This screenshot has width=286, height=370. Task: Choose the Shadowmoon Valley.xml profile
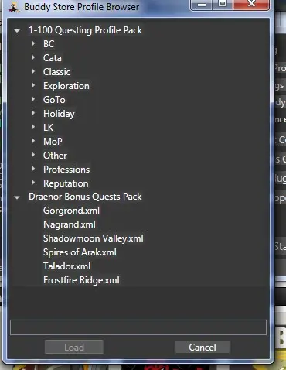pyautogui.click(x=94, y=238)
